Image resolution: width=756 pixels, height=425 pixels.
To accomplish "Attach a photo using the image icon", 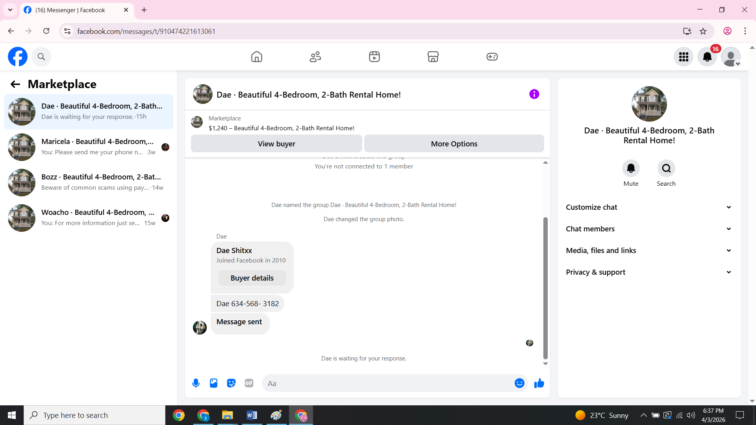I will pyautogui.click(x=213, y=383).
